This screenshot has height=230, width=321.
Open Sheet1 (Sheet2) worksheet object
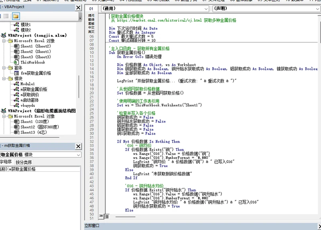(33, 46)
